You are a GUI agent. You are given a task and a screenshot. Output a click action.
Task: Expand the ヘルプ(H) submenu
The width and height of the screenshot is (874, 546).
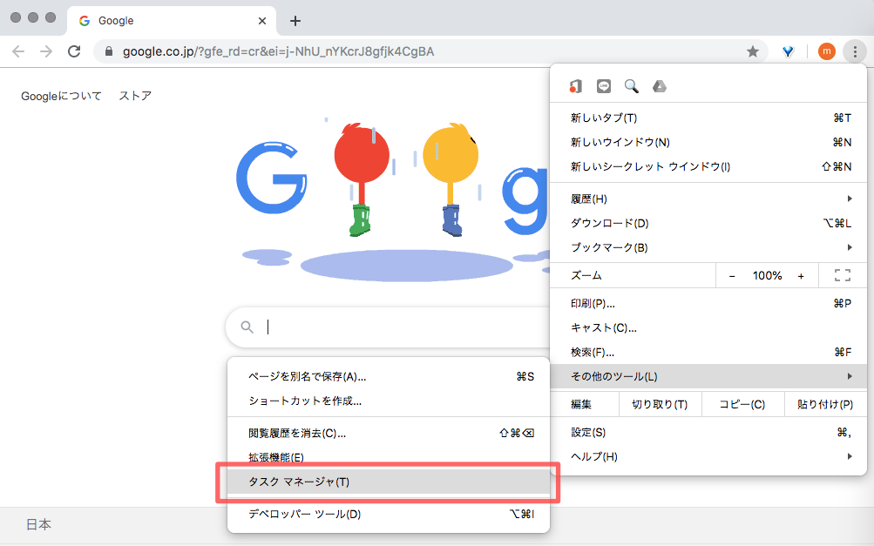point(708,457)
